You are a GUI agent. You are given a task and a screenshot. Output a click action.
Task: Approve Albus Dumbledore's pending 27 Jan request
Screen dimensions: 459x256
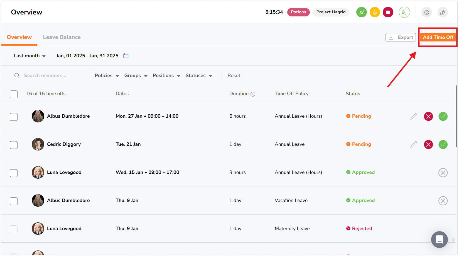(x=443, y=116)
